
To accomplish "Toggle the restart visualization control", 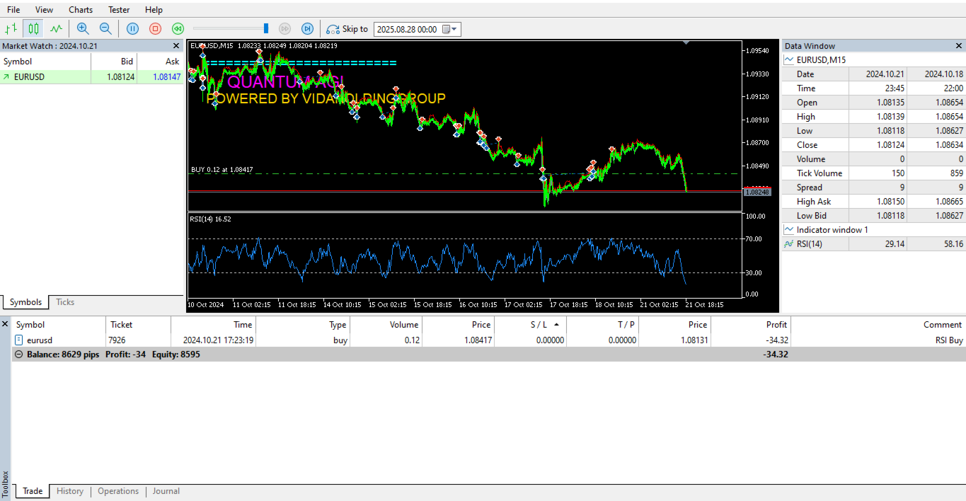I will [x=178, y=28].
